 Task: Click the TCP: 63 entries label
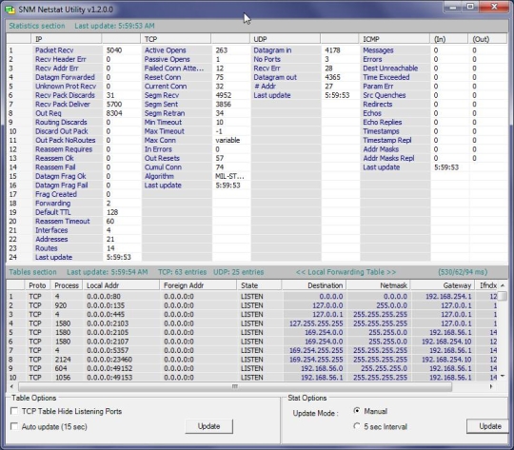click(x=182, y=272)
